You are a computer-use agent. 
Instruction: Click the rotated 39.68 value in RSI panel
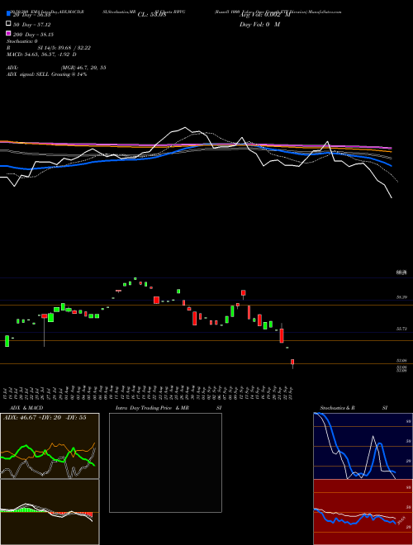[x=400, y=522]
